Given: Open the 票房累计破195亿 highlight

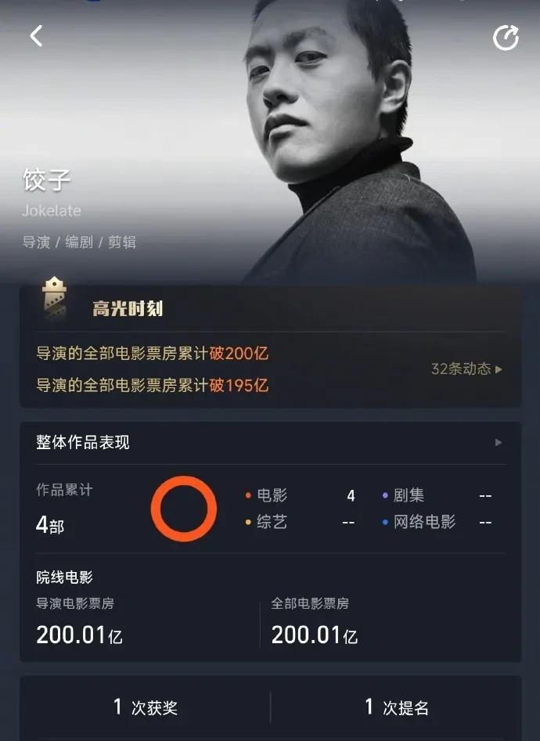Looking at the screenshot, I should coord(153,385).
